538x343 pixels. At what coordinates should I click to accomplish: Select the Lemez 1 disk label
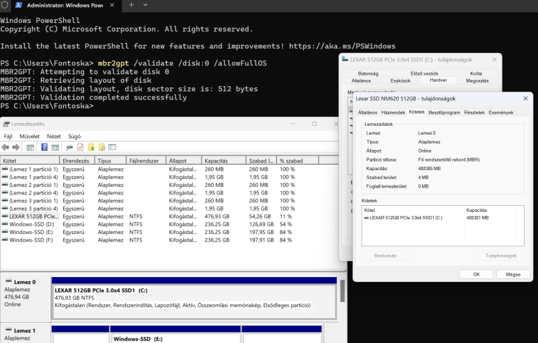[24, 331]
